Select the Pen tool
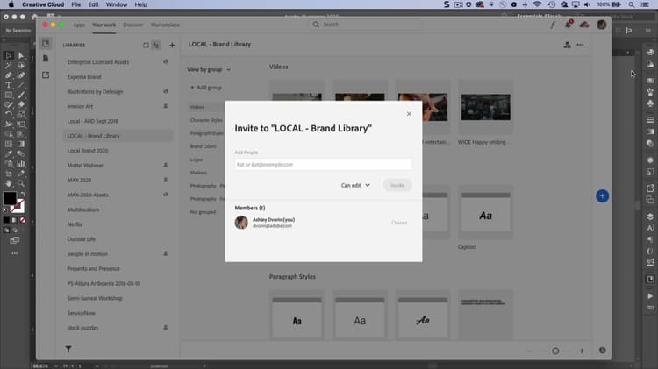This screenshot has width=658, height=369. tap(9, 75)
